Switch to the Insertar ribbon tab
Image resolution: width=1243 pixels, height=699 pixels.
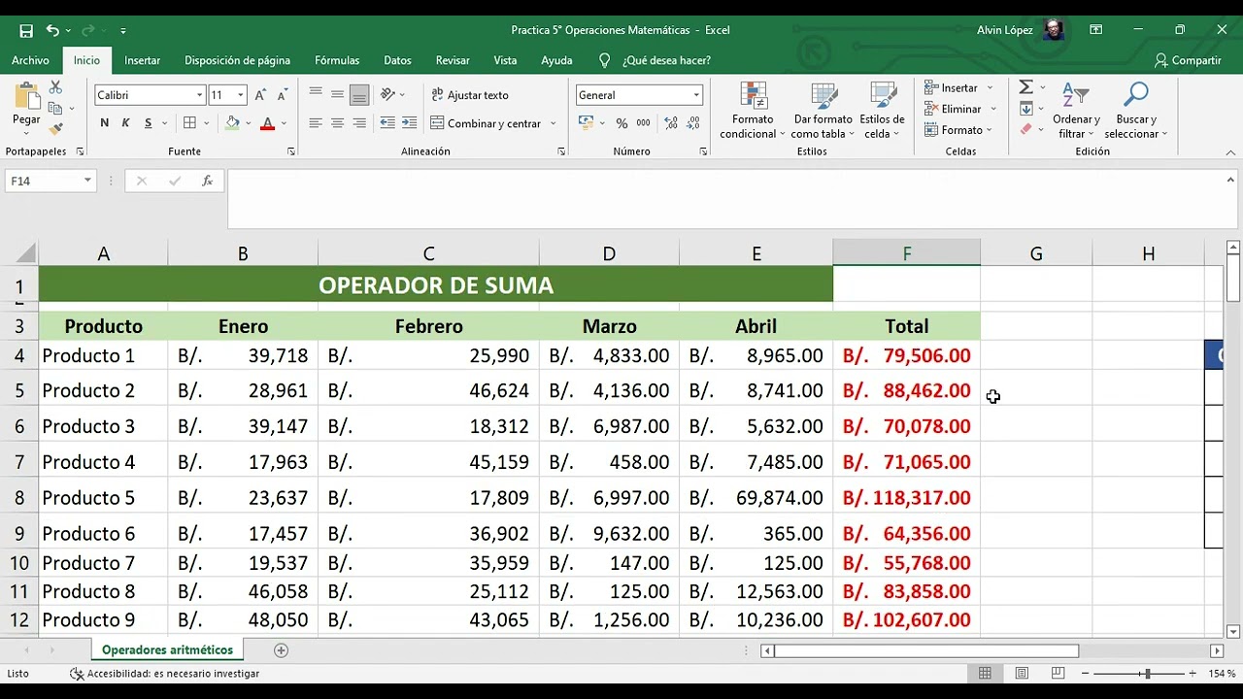point(142,60)
